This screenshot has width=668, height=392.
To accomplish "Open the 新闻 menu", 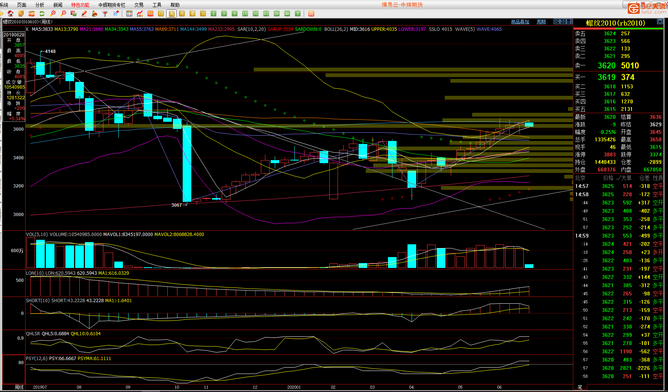I will (x=58, y=5).
